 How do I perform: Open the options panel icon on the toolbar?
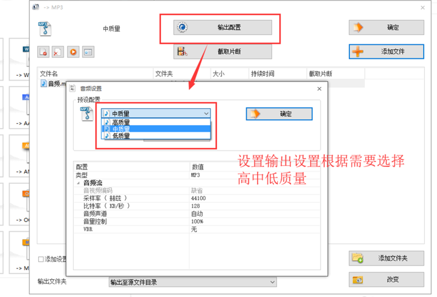(x=88, y=52)
